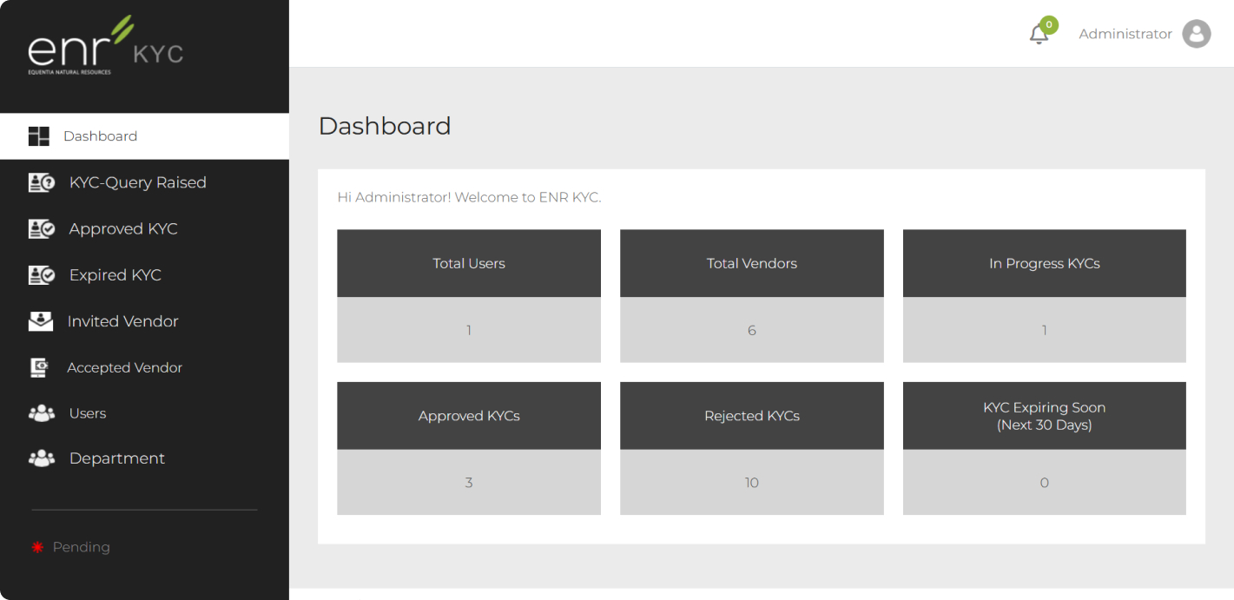Click the notification count badge
The image size is (1234, 600).
pyautogui.click(x=1049, y=25)
